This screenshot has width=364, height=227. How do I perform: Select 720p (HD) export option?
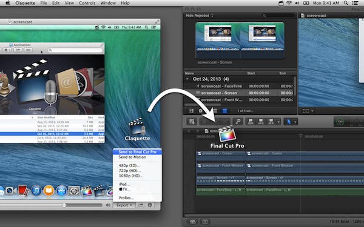[130, 171]
